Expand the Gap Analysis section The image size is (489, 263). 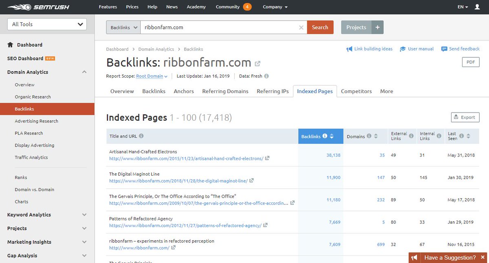(84, 256)
